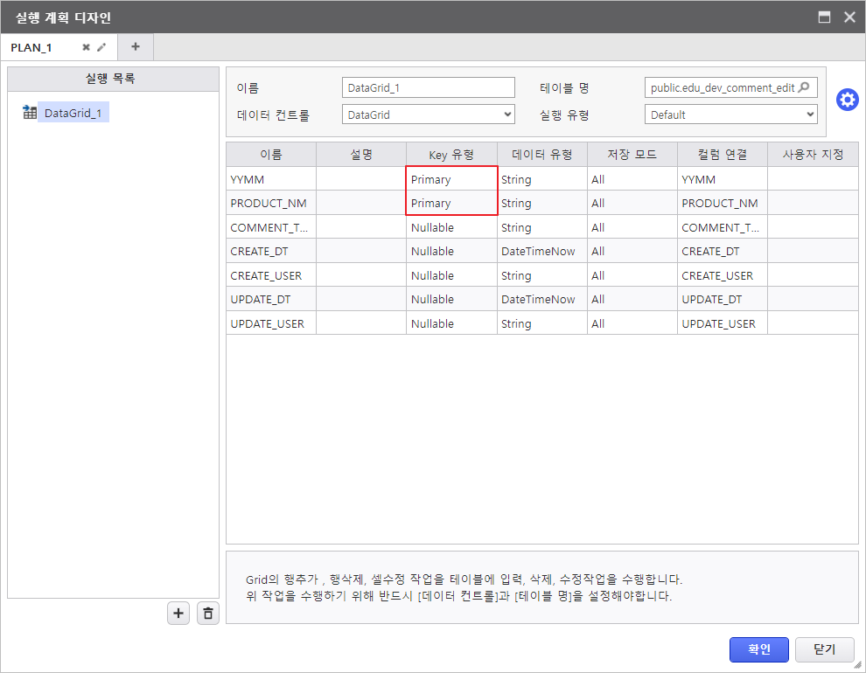Click PRODUCT_NM in the 컬럼 연결 column

(x=723, y=203)
